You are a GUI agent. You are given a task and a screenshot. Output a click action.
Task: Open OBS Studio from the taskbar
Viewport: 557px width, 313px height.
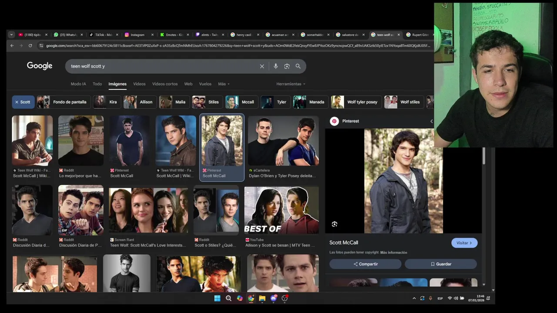285,298
